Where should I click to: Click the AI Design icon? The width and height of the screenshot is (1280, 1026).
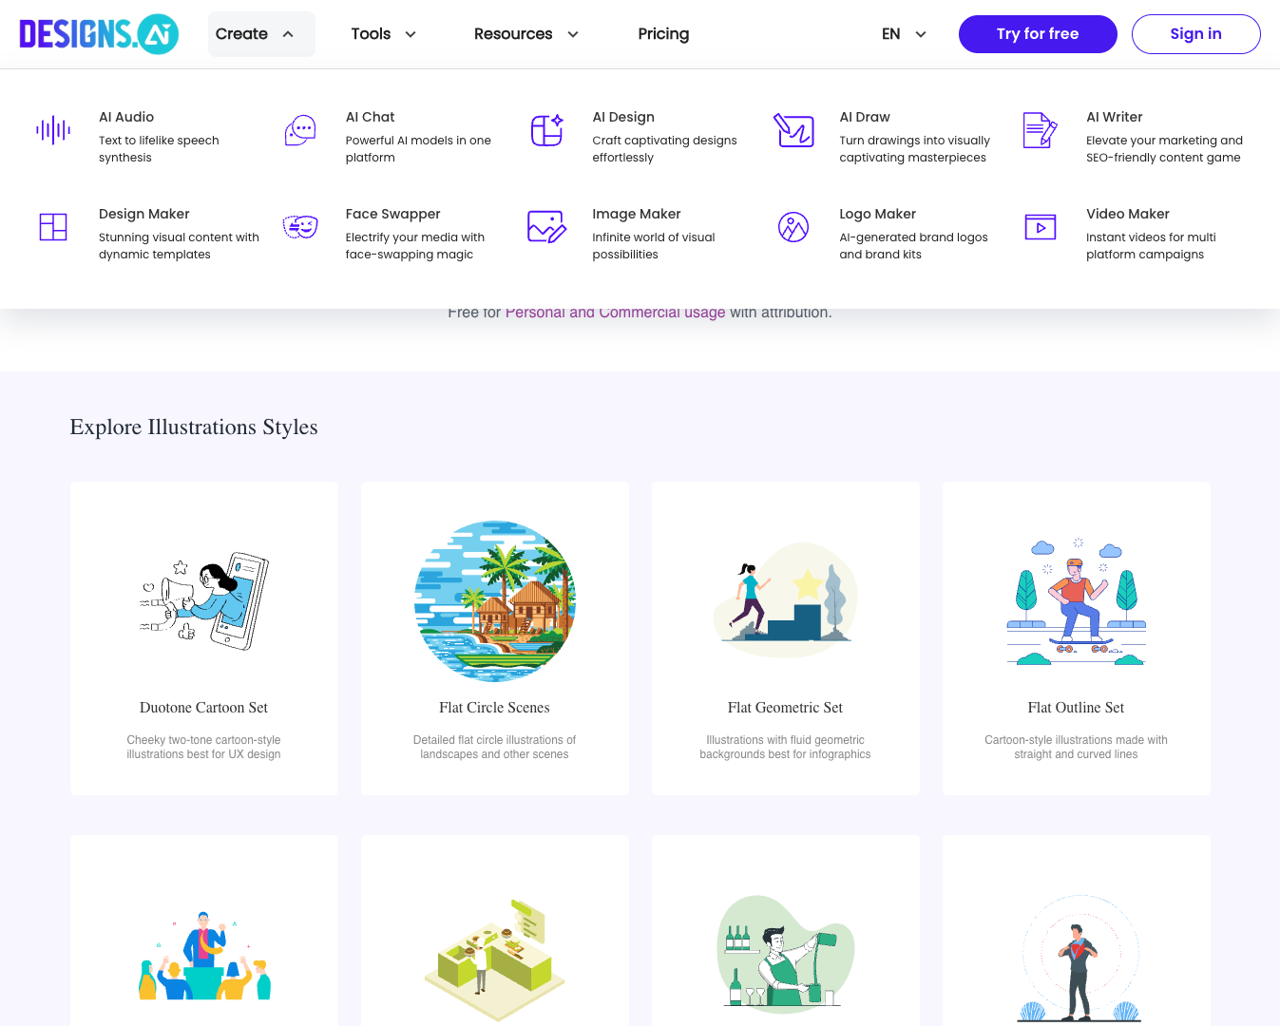tap(547, 131)
